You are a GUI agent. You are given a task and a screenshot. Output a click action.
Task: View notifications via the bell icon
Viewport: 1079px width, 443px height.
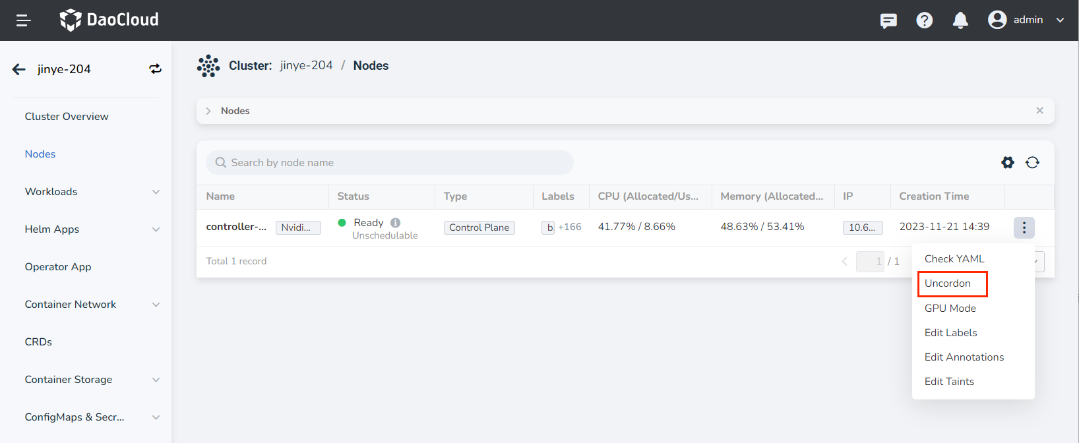click(x=960, y=20)
